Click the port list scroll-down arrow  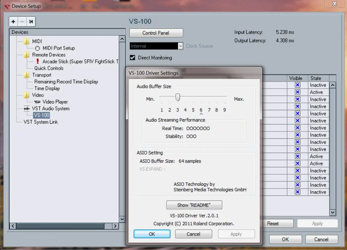[333, 213]
